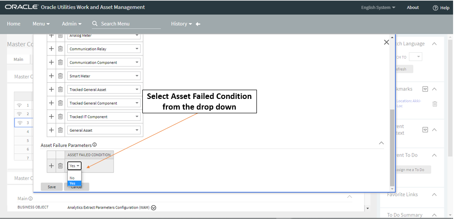Collapse the Switch Language zone
Screen dimensions: 454x221
click(434, 43)
